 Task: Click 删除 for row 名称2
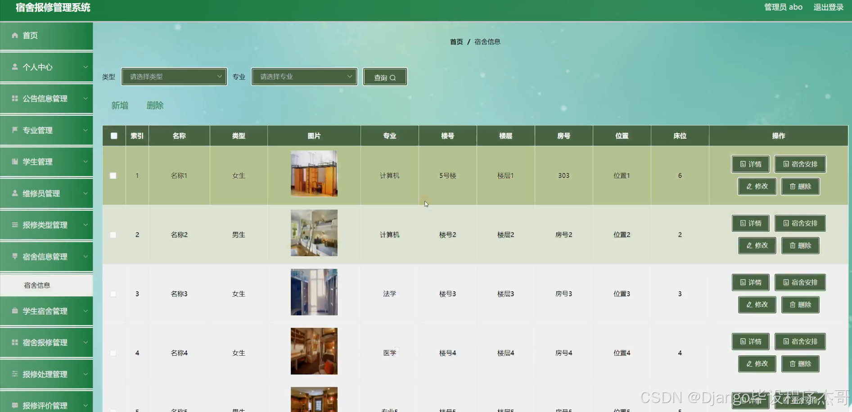tap(800, 245)
